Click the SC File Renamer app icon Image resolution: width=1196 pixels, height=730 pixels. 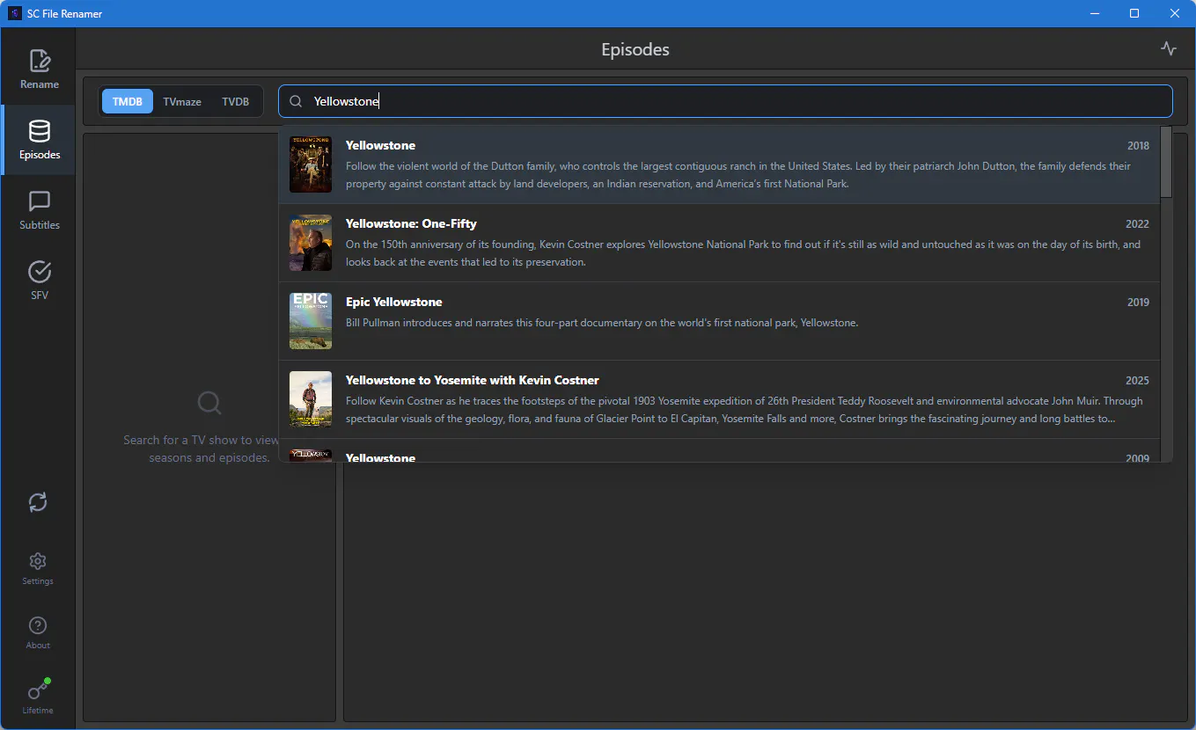[x=14, y=13]
